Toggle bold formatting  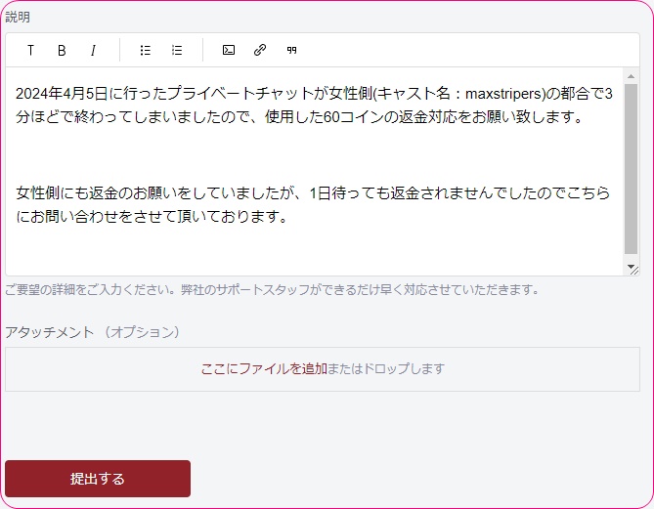coord(62,50)
